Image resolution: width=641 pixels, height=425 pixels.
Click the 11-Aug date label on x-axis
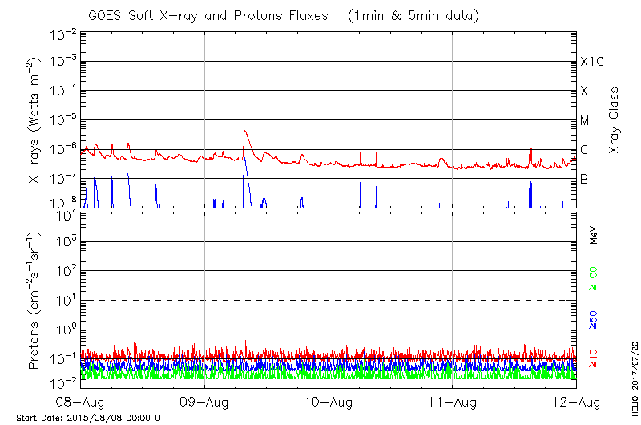[453, 401]
